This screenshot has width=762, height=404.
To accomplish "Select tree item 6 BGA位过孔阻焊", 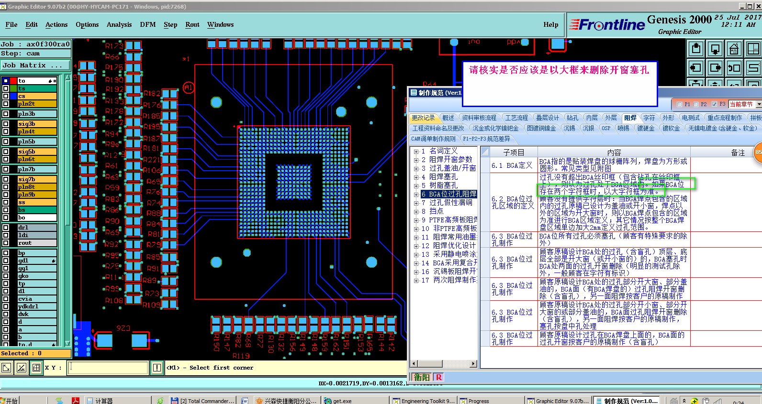I will 448,194.
